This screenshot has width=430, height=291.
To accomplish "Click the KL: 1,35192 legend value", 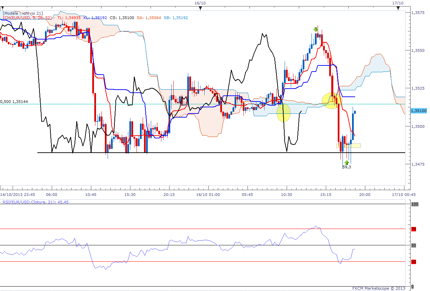I will pyautogui.click(x=95, y=18).
